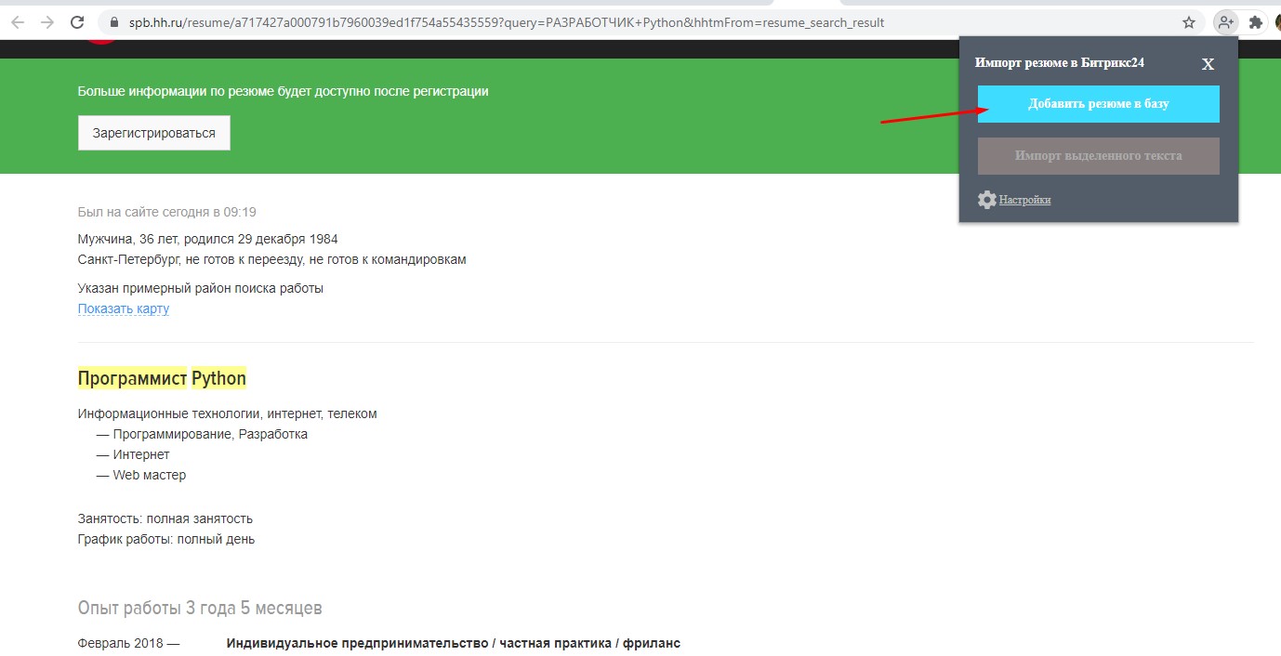Go back with the browser back arrow
Image resolution: width=1281 pixels, height=656 pixels.
pyautogui.click(x=17, y=22)
